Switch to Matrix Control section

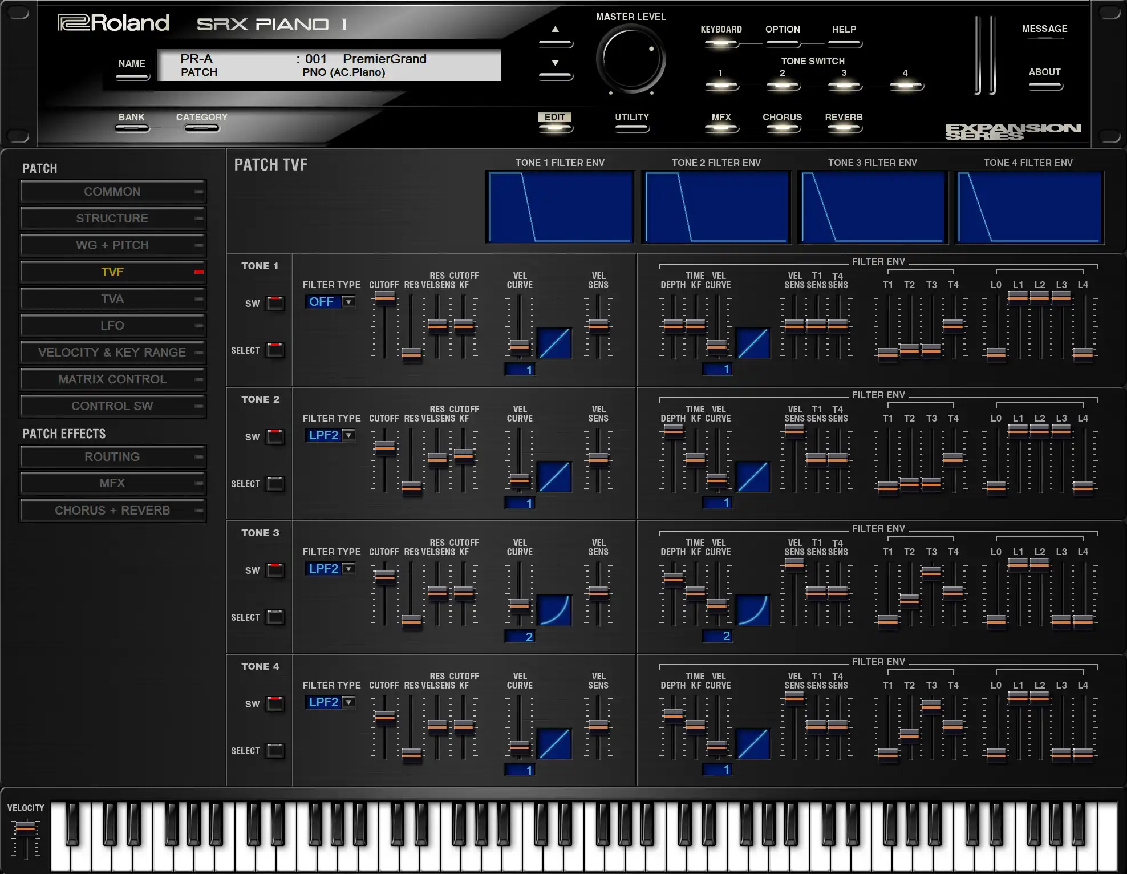pos(112,379)
